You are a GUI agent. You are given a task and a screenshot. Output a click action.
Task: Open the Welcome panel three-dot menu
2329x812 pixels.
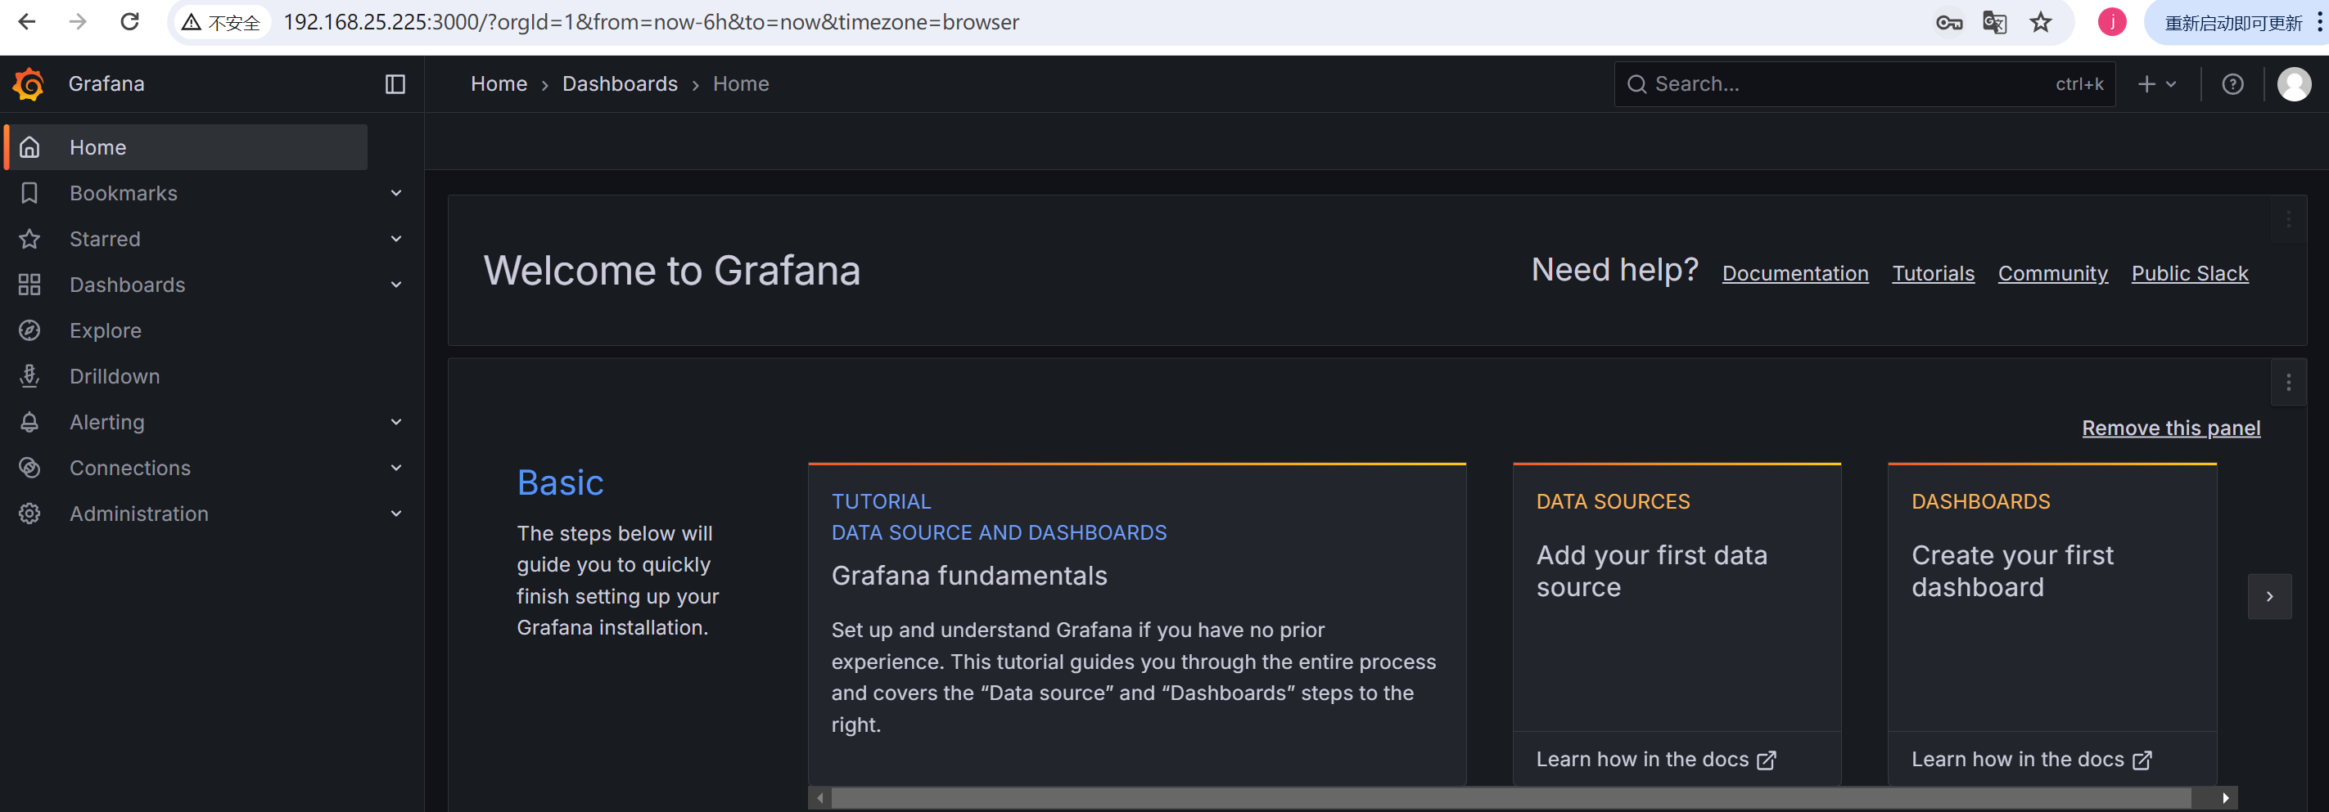tap(2288, 219)
